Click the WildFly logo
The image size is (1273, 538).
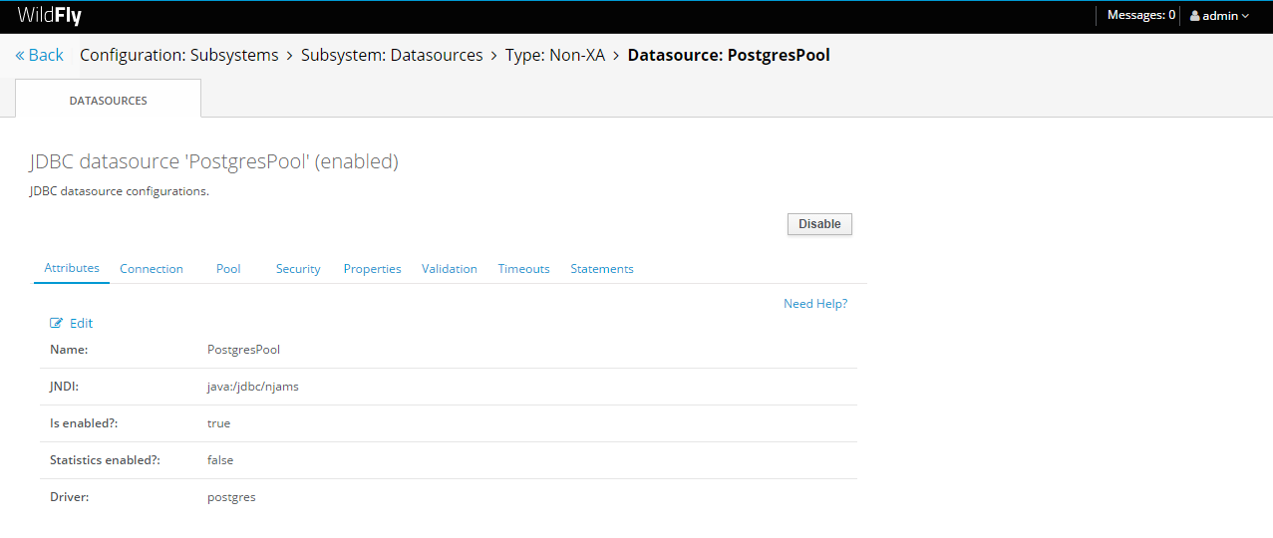point(50,15)
